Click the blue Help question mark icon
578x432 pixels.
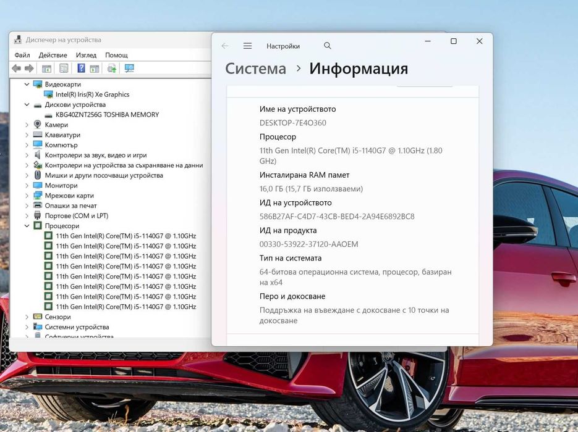(x=82, y=68)
